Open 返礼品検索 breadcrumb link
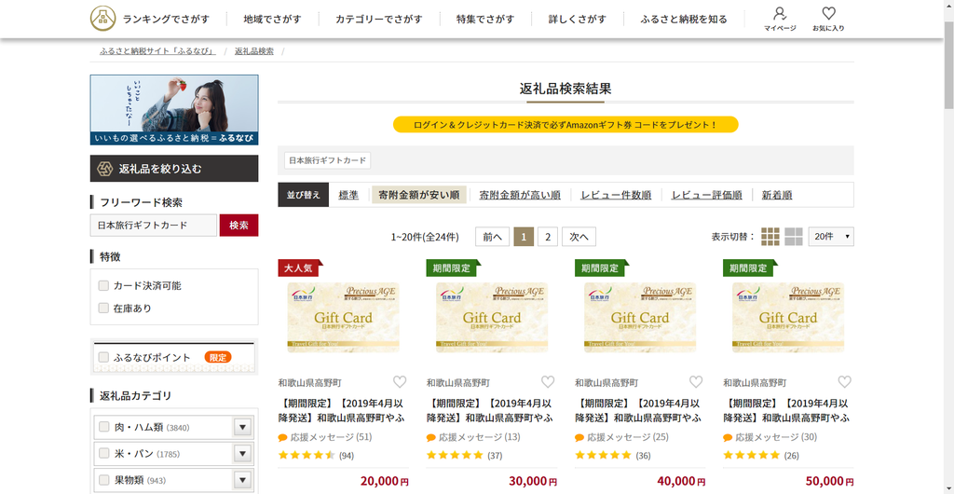 pyautogui.click(x=254, y=51)
